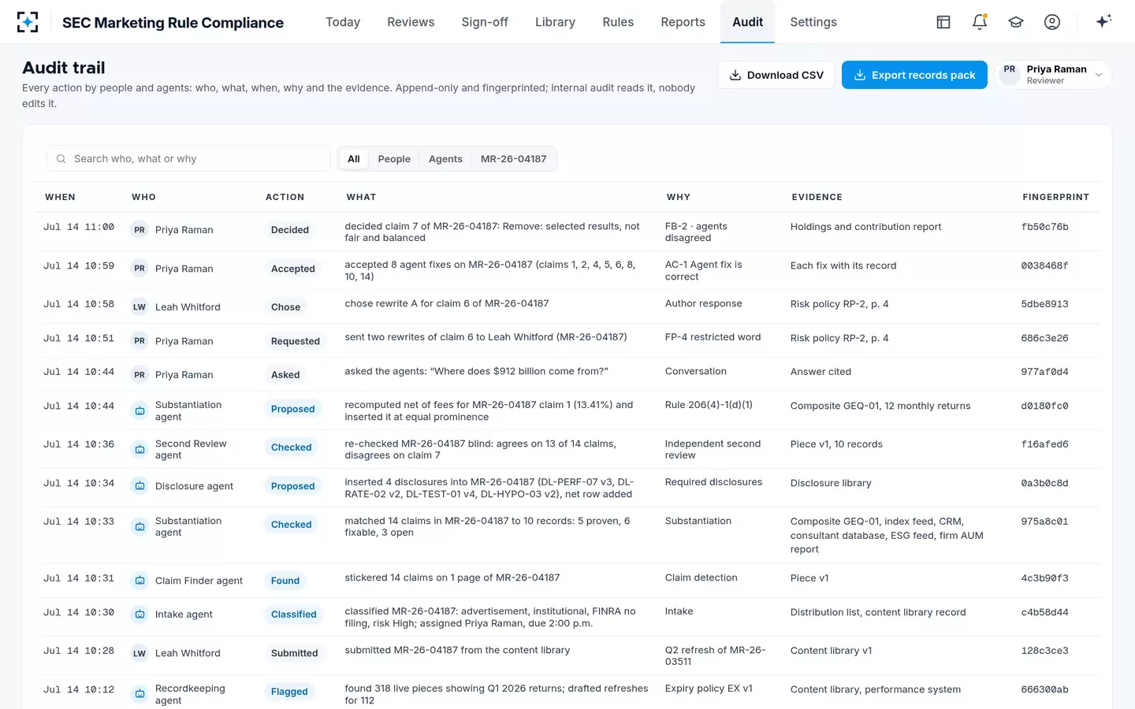Click the Audit trail heading
This screenshot has width=1135, height=709.
(x=64, y=68)
